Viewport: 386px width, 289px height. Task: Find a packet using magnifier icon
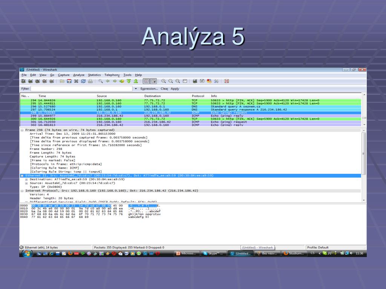pos(100,81)
